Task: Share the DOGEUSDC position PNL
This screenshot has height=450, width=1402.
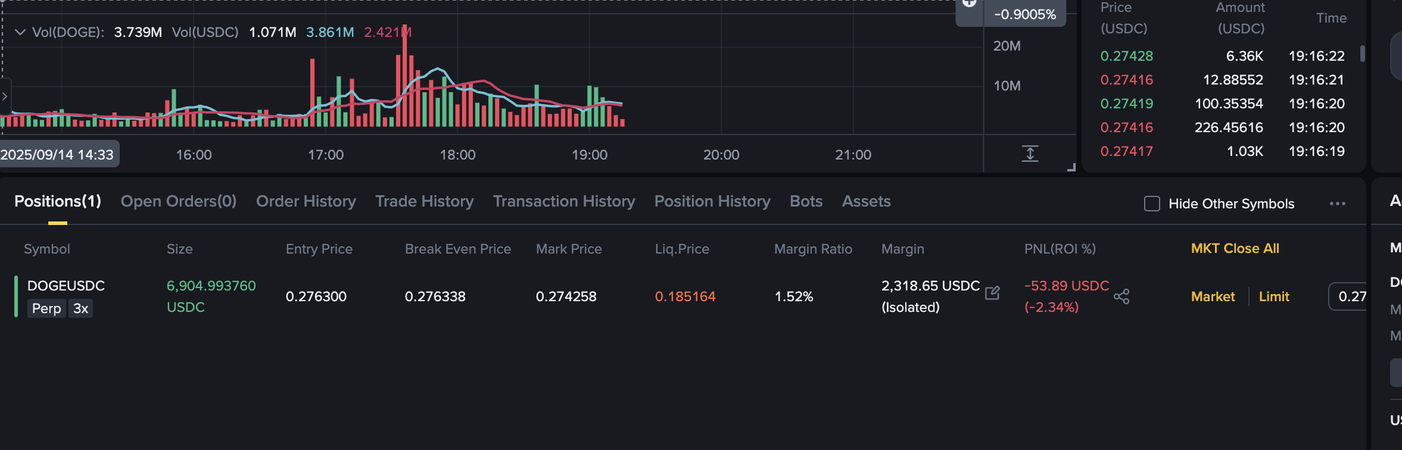Action: tap(1121, 296)
